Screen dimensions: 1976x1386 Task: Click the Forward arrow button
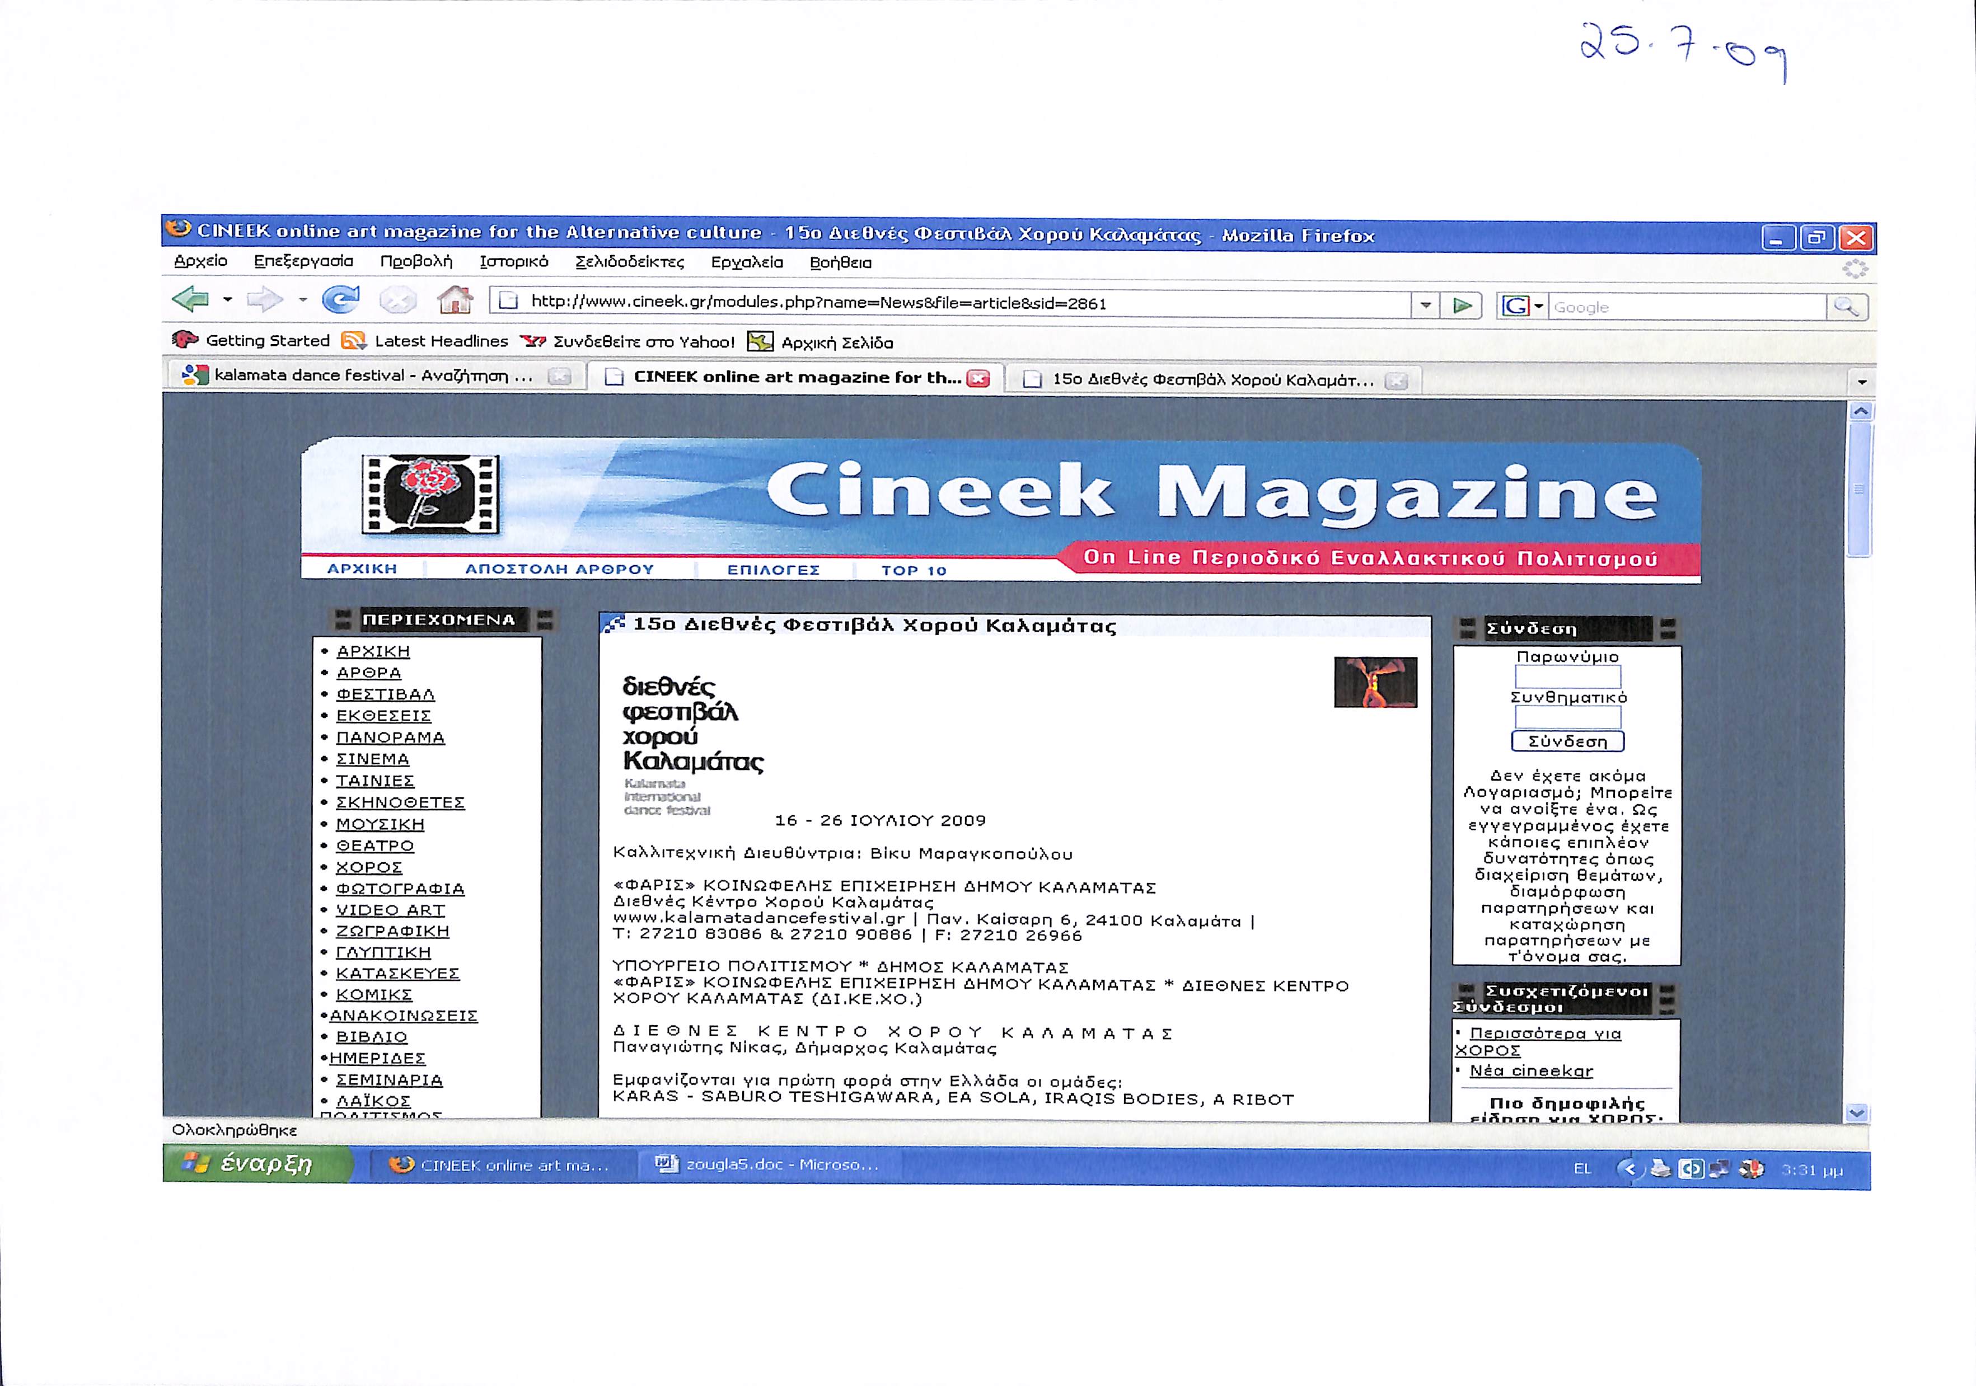pyautogui.click(x=264, y=299)
